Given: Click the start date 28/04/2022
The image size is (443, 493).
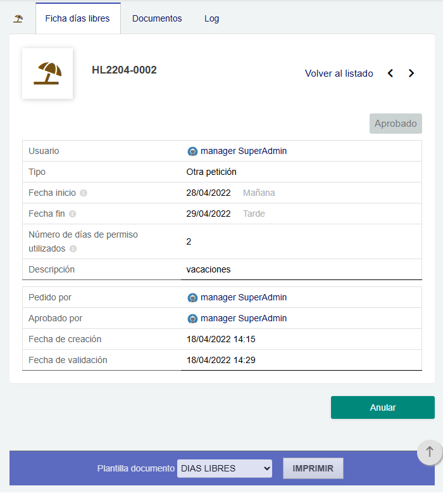Looking at the screenshot, I should click(x=208, y=193).
